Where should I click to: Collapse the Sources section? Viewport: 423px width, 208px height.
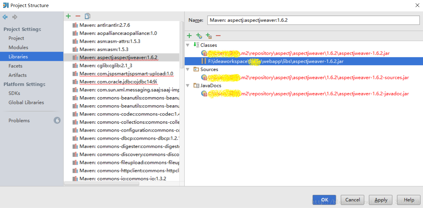(188, 69)
